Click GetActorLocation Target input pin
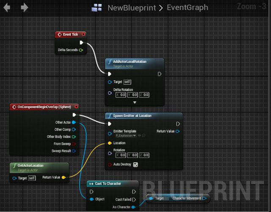 point(14,178)
